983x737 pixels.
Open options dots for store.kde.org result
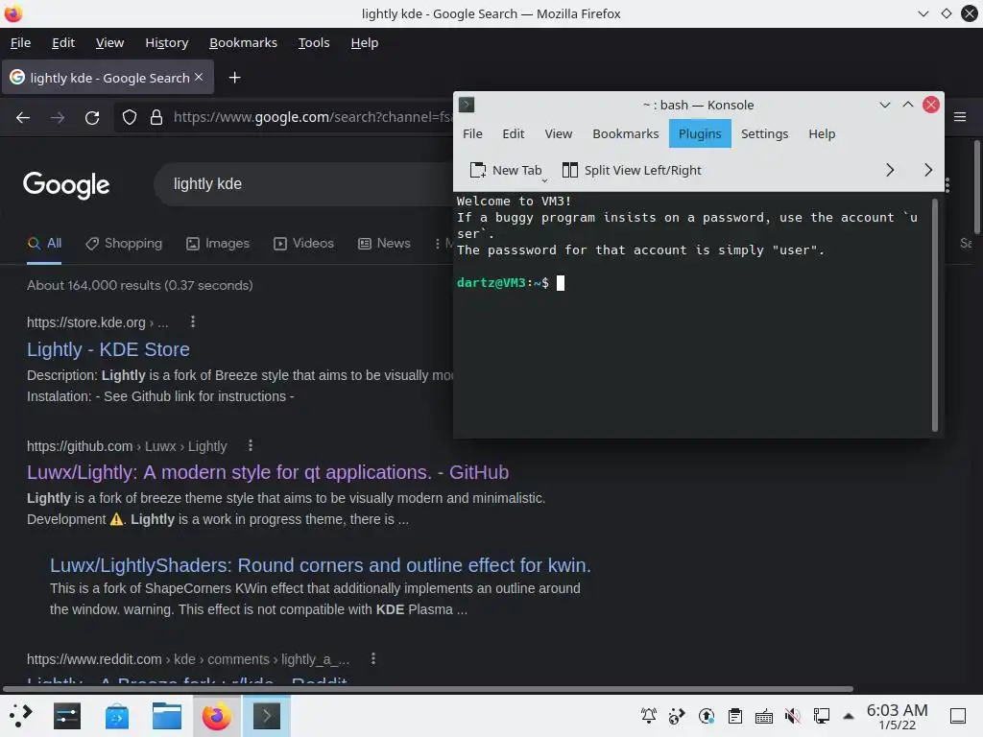click(x=192, y=321)
